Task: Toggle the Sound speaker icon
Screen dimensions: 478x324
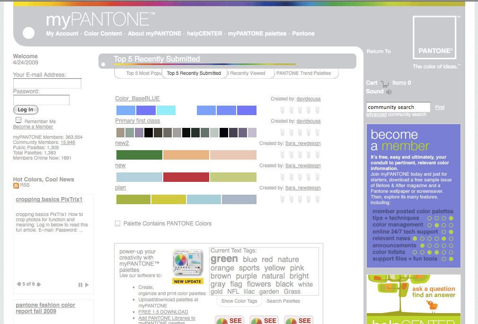Action: tap(389, 92)
